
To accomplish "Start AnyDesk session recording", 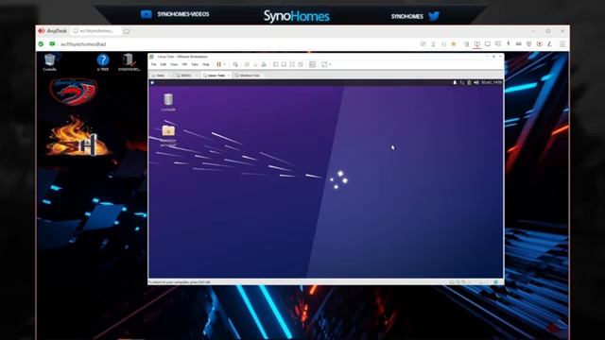I will [540, 44].
